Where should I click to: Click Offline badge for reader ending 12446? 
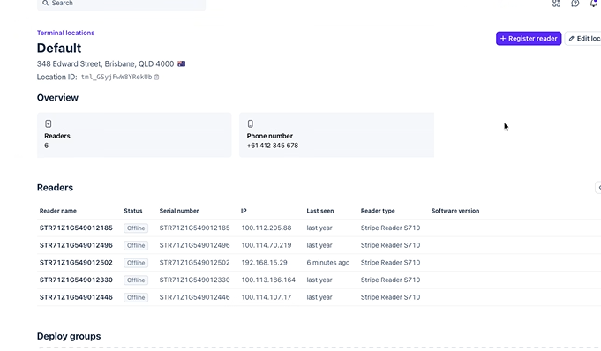tap(136, 297)
